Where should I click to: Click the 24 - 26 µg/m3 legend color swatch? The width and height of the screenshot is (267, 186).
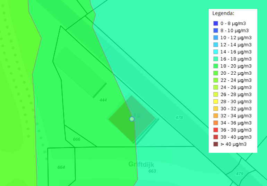pos(216,87)
